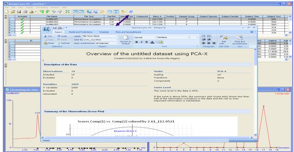Open the Color By dropdown
Image resolution: width=294 pixels, height=152 pixels.
101,39
